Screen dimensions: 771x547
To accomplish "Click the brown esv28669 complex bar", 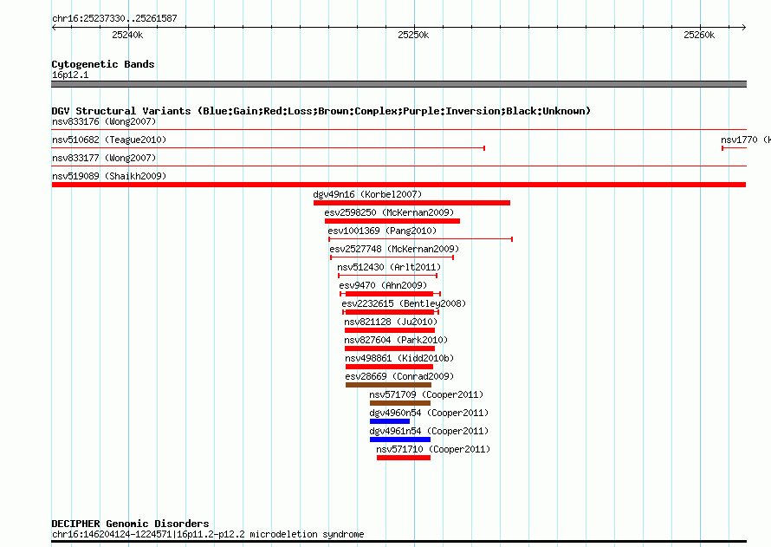I will click(388, 385).
